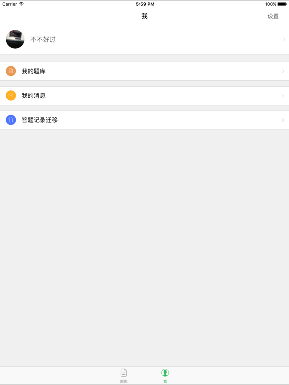The height and width of the screenshot is (385, 289).
Task: Click the cellular carrier indicator at top left
Action: 9,4
